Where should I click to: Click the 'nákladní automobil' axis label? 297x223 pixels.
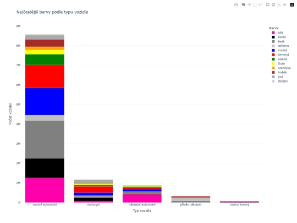coord(142,205)
